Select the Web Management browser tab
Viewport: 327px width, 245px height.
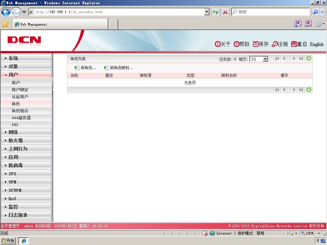click(60, 24)
